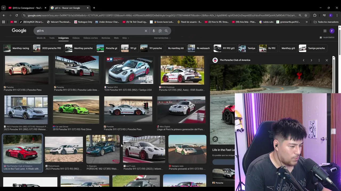Open green Car and Driver GT3 RS thumbnail
This screenshot has height=191, width=341.
(x=76, y=110)
